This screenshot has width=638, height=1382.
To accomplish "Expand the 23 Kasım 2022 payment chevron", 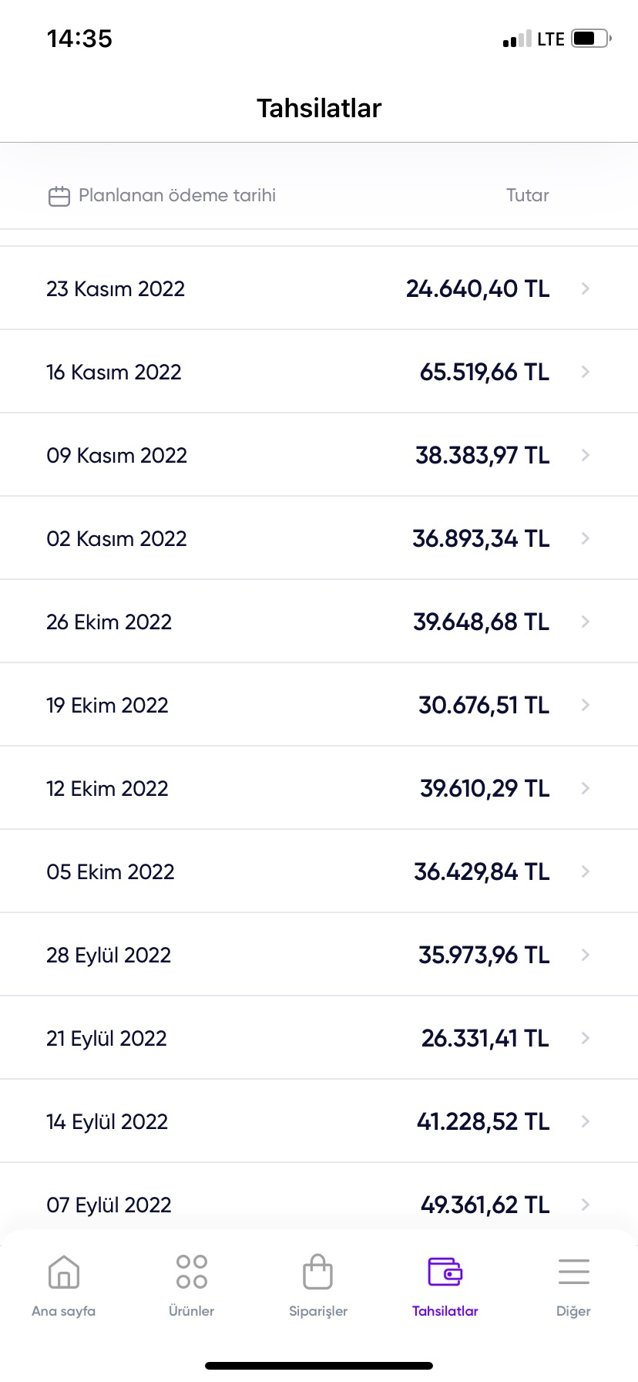I will pos(586,288).
